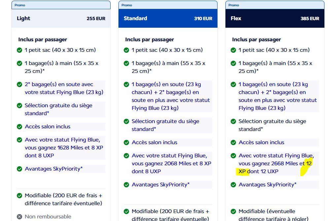Select the Standard fare header at 310 EUR
This screenshot has height=221, width=335.
coord(168,18)
